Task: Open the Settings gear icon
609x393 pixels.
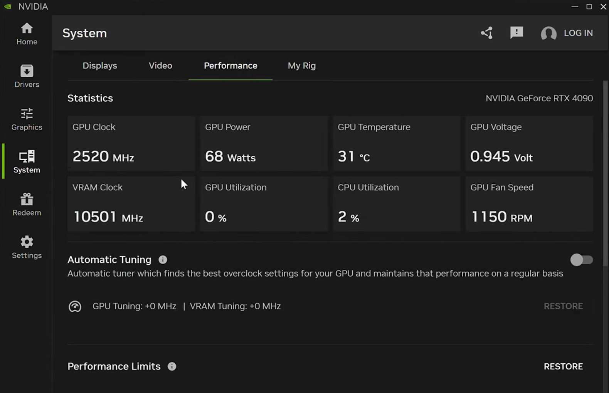Action: click(27, 242)
